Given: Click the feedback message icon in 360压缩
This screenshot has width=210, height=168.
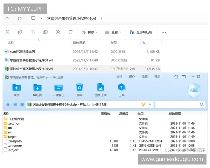Looking at the screenshot, I should coord(184,77).
